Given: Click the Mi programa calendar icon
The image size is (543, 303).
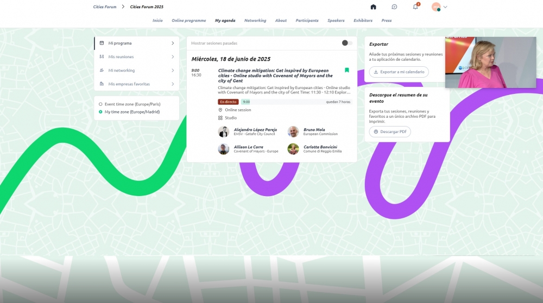Looking at the screenshot, I should pos(102,43).
